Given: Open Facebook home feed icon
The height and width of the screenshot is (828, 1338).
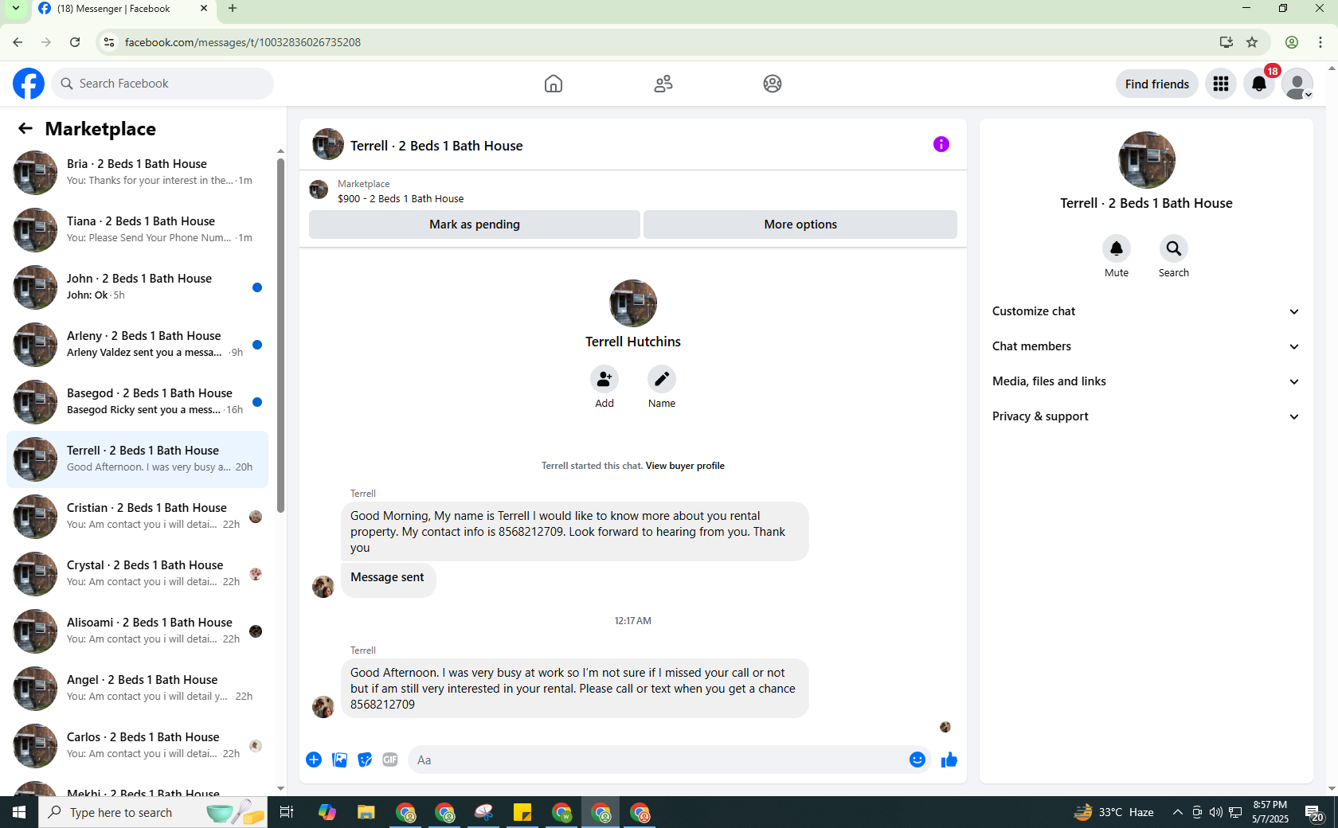Looking at the screenshot, I should [554, 84].
